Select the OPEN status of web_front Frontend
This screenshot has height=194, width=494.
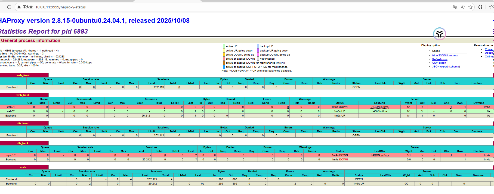356,87
